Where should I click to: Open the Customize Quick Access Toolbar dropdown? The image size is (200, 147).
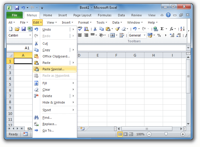42,8
